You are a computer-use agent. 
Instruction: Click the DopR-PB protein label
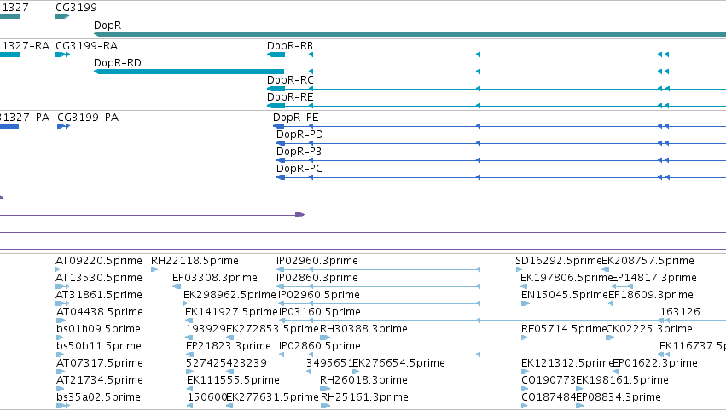click(x=299, y=152)
